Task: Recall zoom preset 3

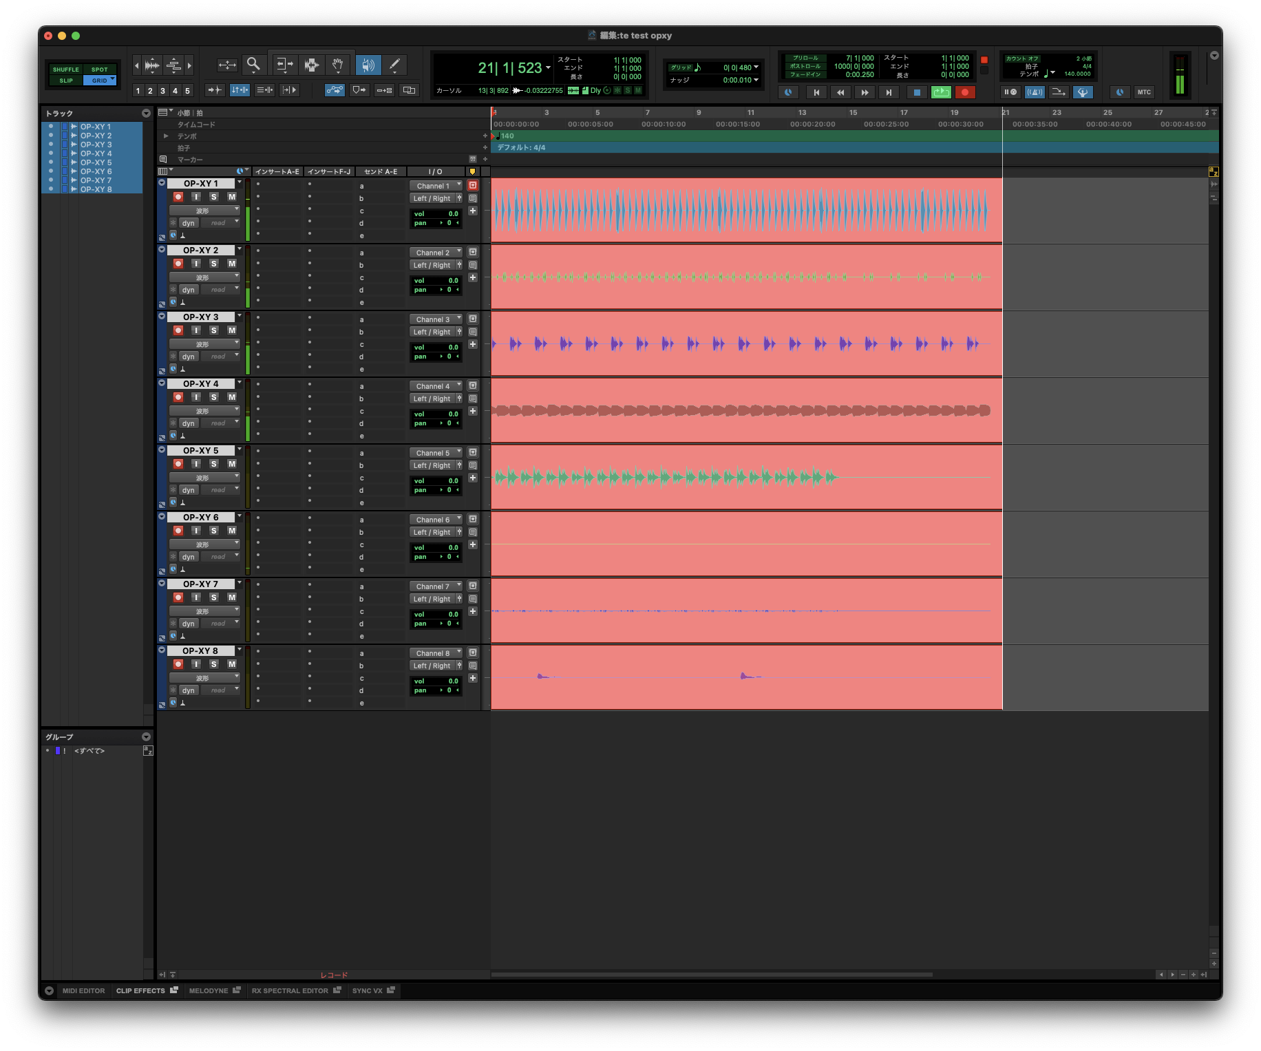Action: tap(162, 91)
